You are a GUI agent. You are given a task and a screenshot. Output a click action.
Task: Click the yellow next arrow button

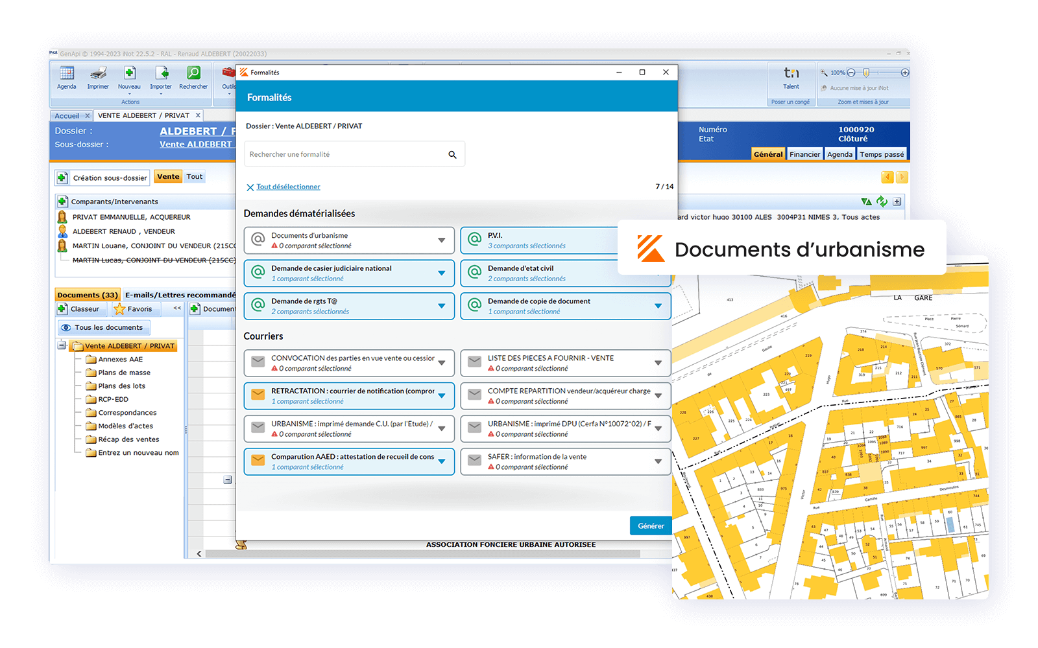[902, 177]
